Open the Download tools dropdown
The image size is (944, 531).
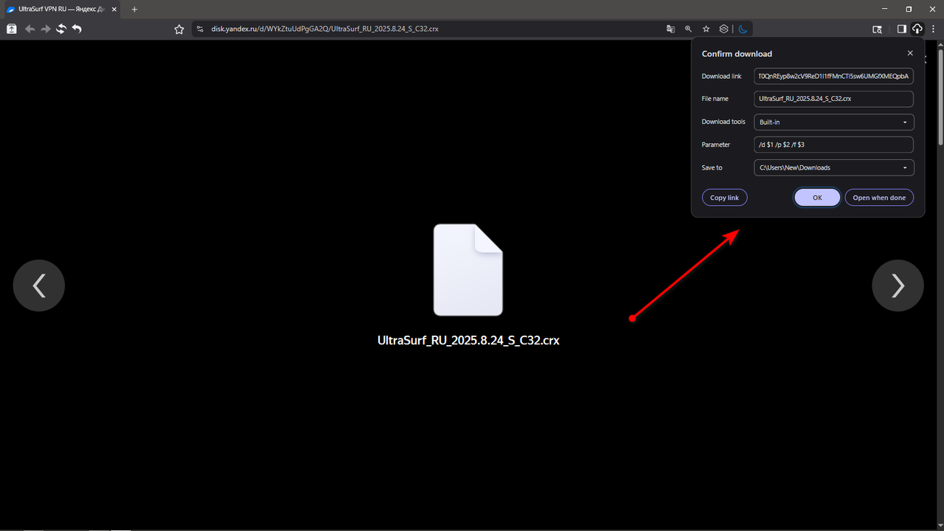point(833,122)
